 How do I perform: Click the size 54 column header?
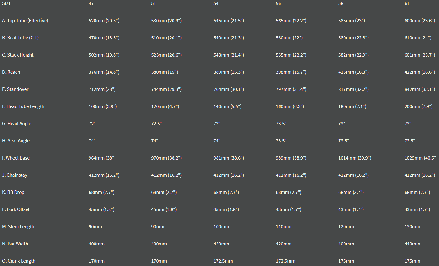tap(216, 3)
